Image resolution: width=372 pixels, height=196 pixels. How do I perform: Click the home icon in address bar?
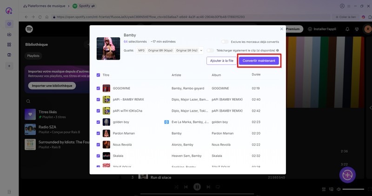47,17
